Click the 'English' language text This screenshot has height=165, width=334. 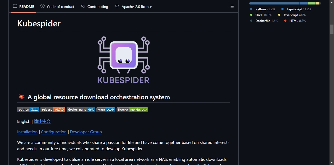24,121
